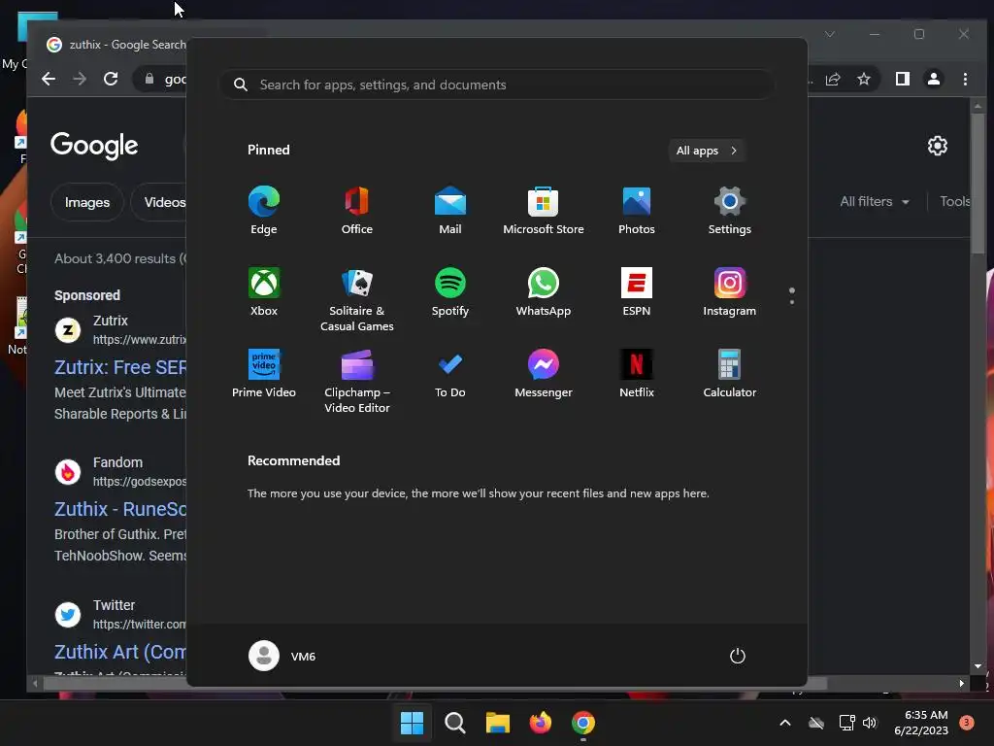Open Microsoft Store
994x746 pixels.
tap(544, 211)
